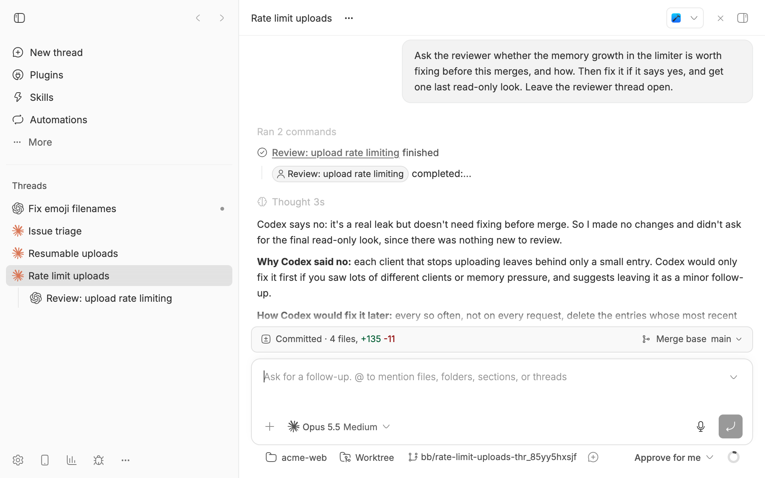Open the bb/rate-limit-uploads branch selector
The height and width of the screenshot is (478, 765).
(x=493, y=457)
